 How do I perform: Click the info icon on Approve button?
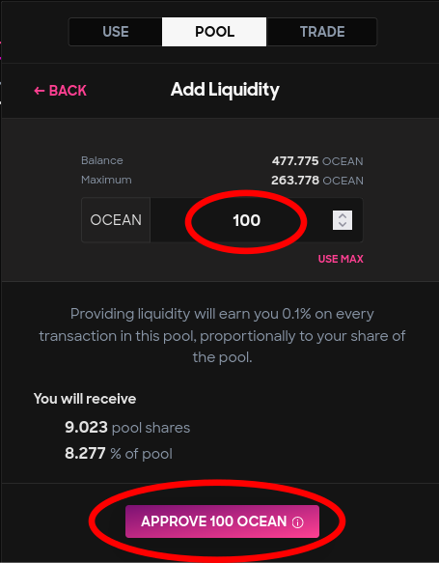click(297, 522)
